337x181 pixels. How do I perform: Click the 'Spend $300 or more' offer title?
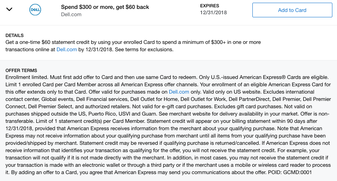(x=105, y=7)
